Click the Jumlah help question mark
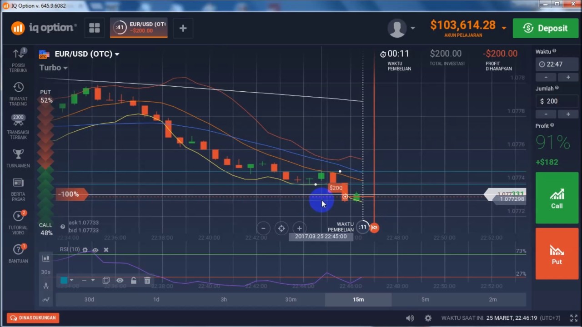Image resolution: width=582 pixels, height=327 pixels. [x=557, y=89]
